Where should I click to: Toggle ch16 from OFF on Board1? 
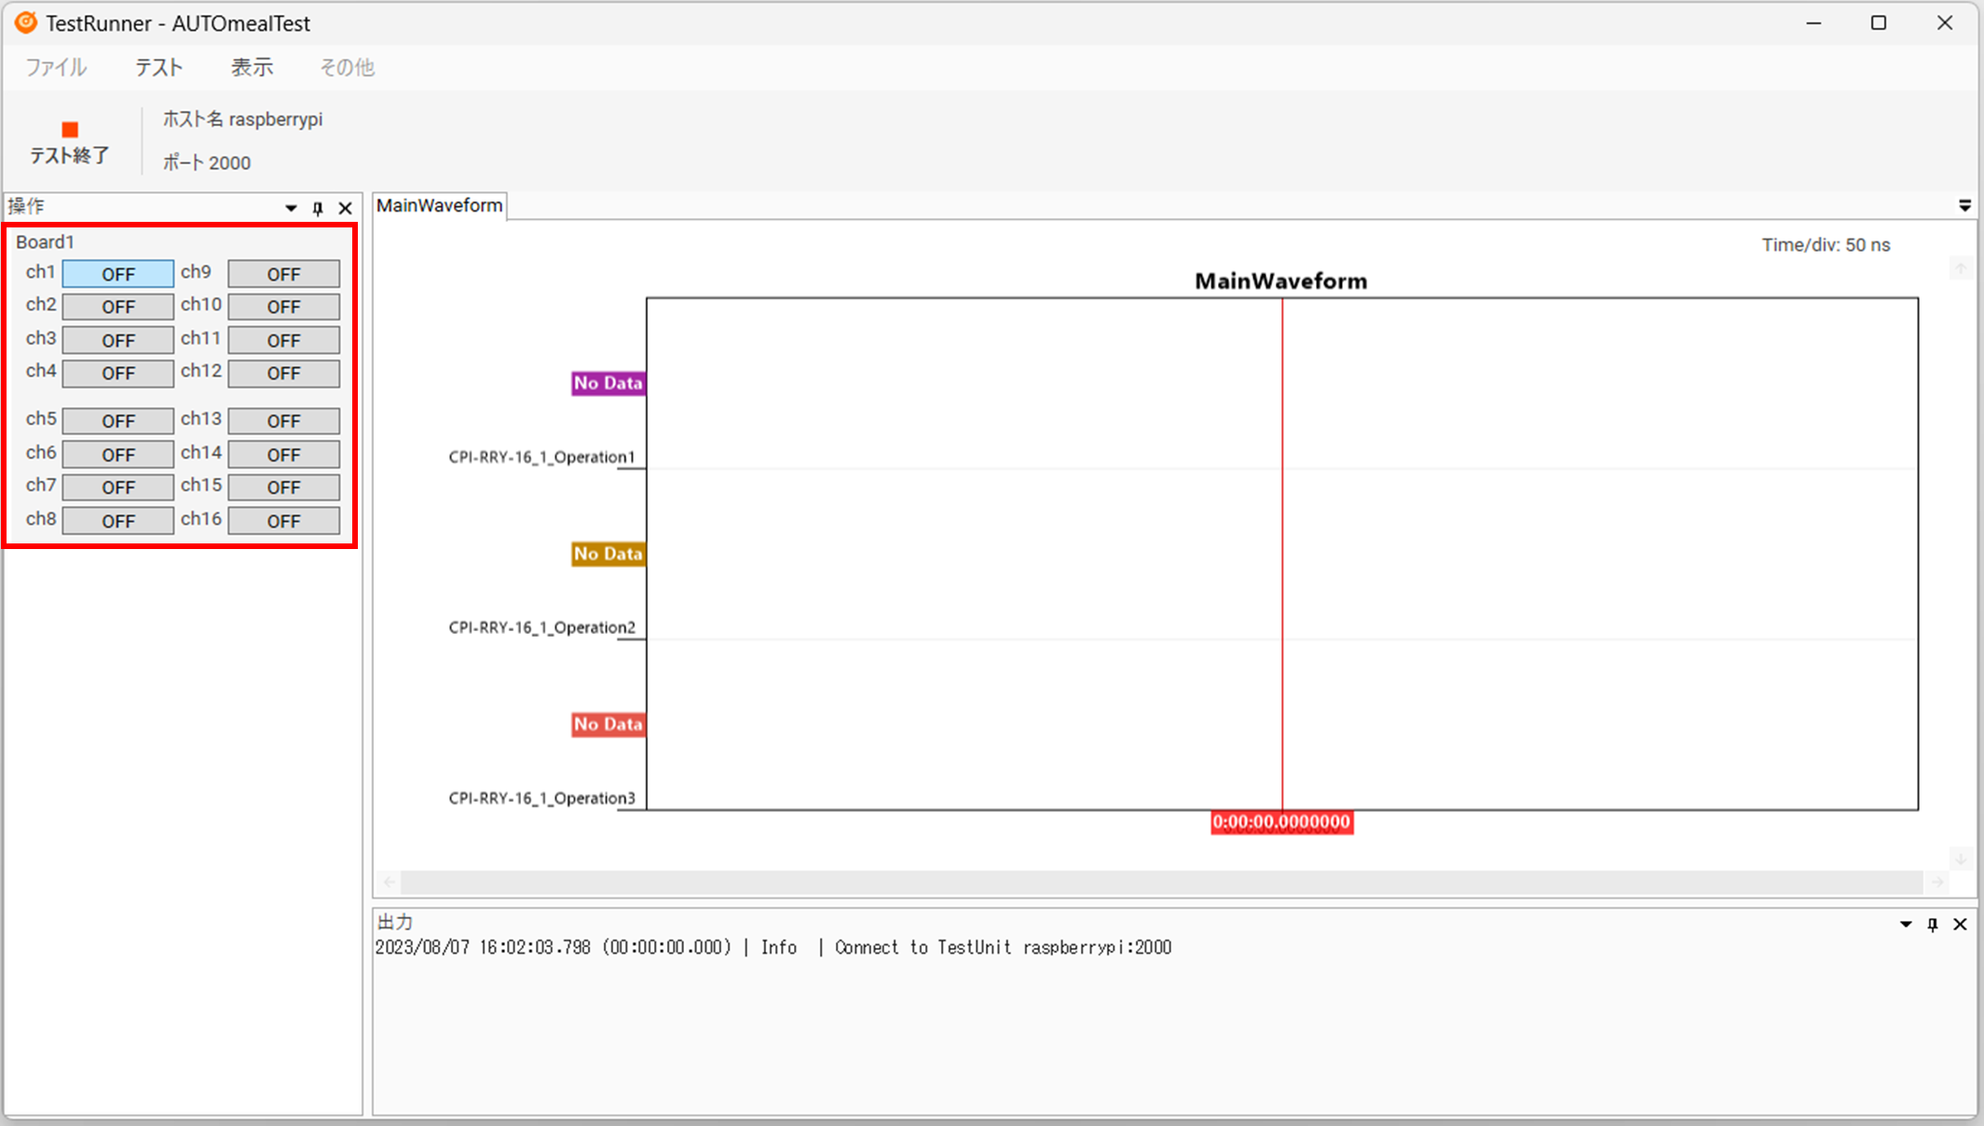(283, 520)
